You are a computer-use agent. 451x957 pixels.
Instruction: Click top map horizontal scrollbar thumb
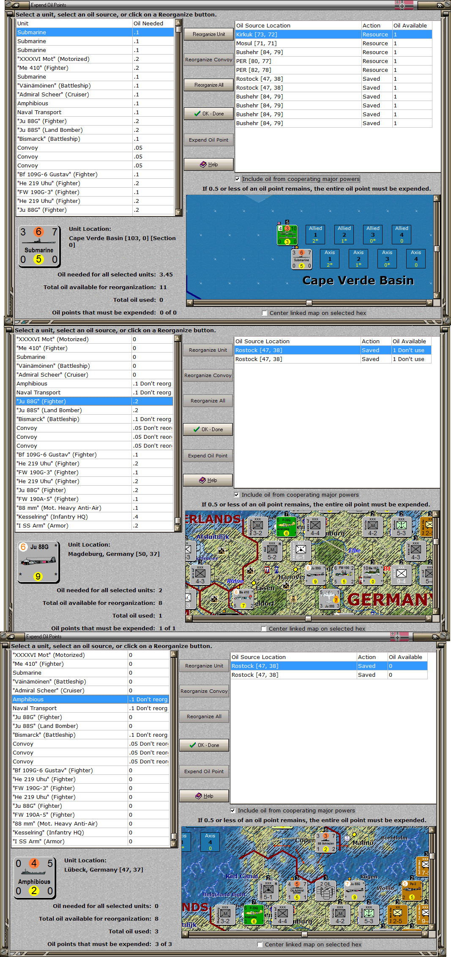[309, 303]
